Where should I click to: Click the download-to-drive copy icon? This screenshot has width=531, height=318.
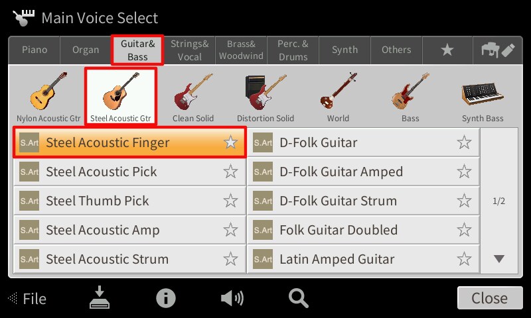pos(100,297)
